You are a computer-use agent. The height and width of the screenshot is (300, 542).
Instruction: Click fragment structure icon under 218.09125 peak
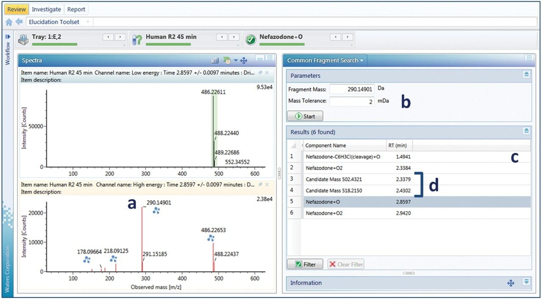click(113, 258)
